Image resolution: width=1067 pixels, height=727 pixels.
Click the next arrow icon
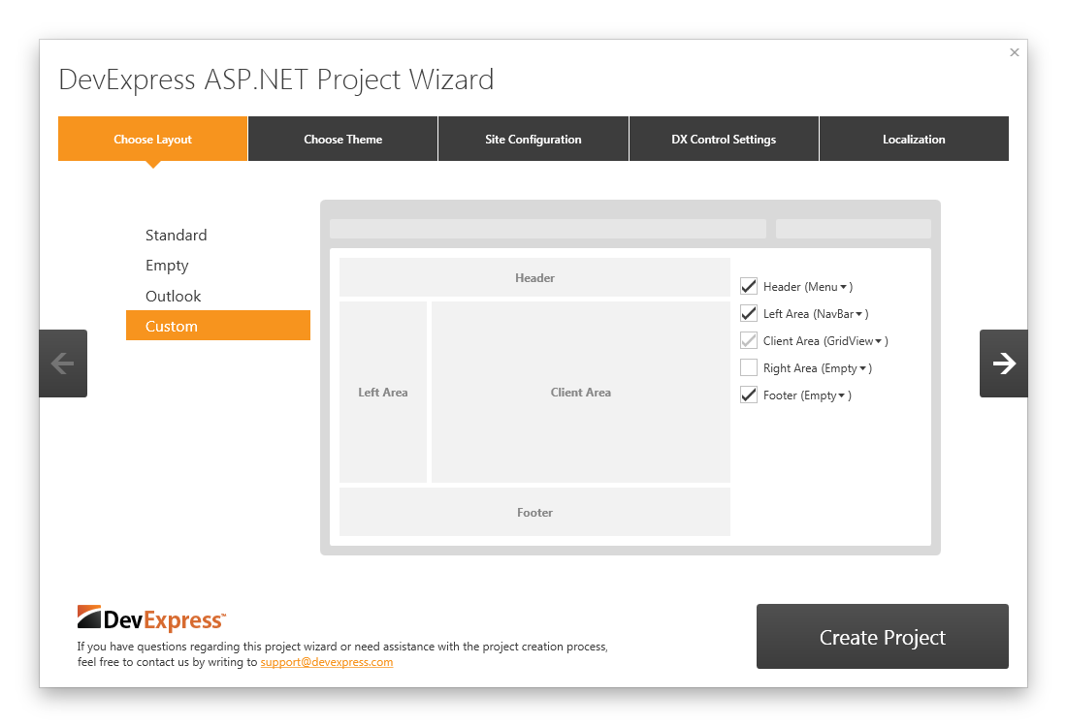1004,363
